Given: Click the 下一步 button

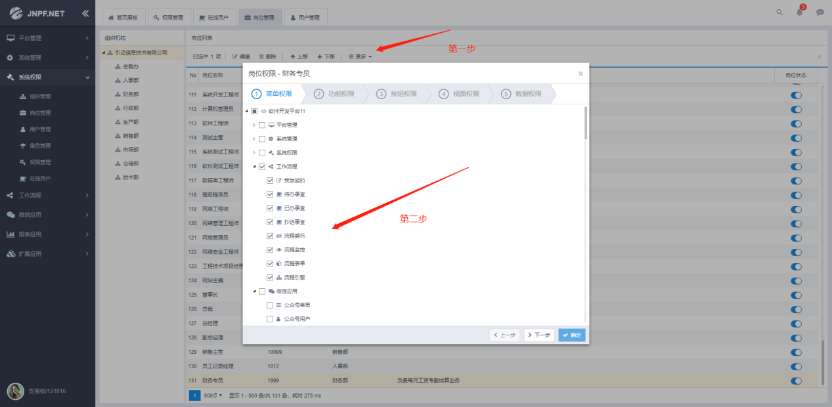Looking at the screenshot, I should pos(538,335).
